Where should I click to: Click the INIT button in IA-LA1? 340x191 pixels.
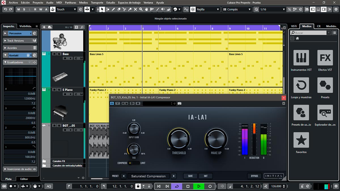pyautogui.click(x=206, y=176)
